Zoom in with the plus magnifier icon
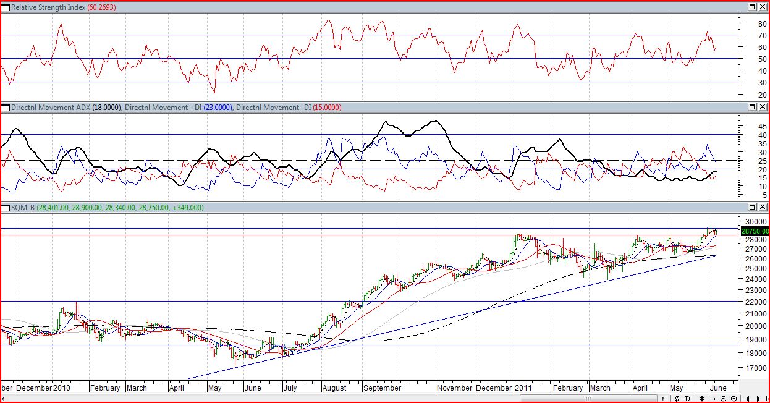The height and width of the screenshot is (403, 770). 734,399
